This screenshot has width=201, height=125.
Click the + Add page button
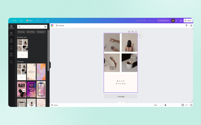point(121,97)
